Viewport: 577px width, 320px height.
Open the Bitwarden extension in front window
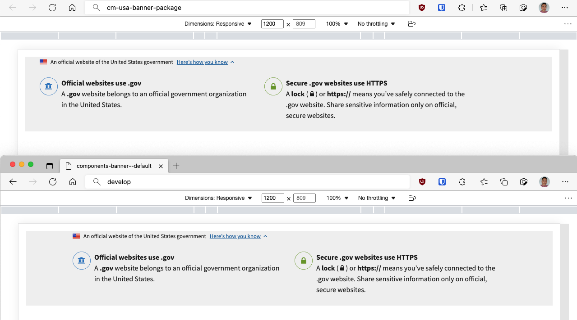click(x=442, y=182)
